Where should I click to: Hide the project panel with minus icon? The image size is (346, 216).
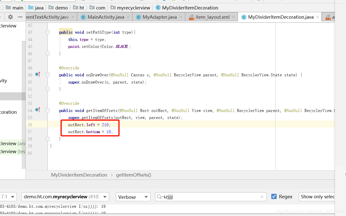point(20,17)
